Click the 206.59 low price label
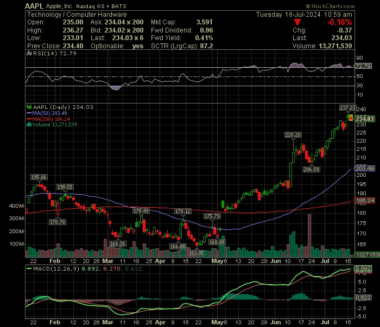The width and height of the screenshot is (380, 327). tap(311, 169)
